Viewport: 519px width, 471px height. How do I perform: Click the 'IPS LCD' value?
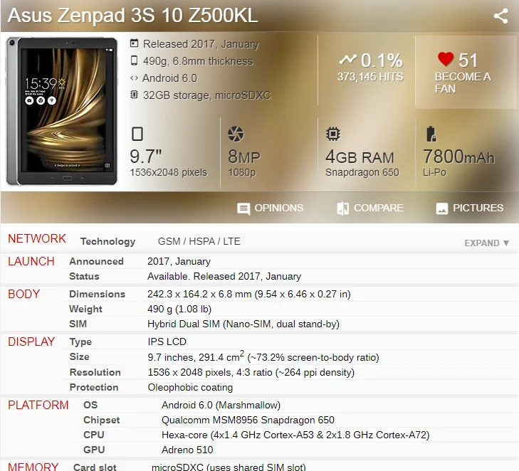pyautogui.click(x=167, y=342)
